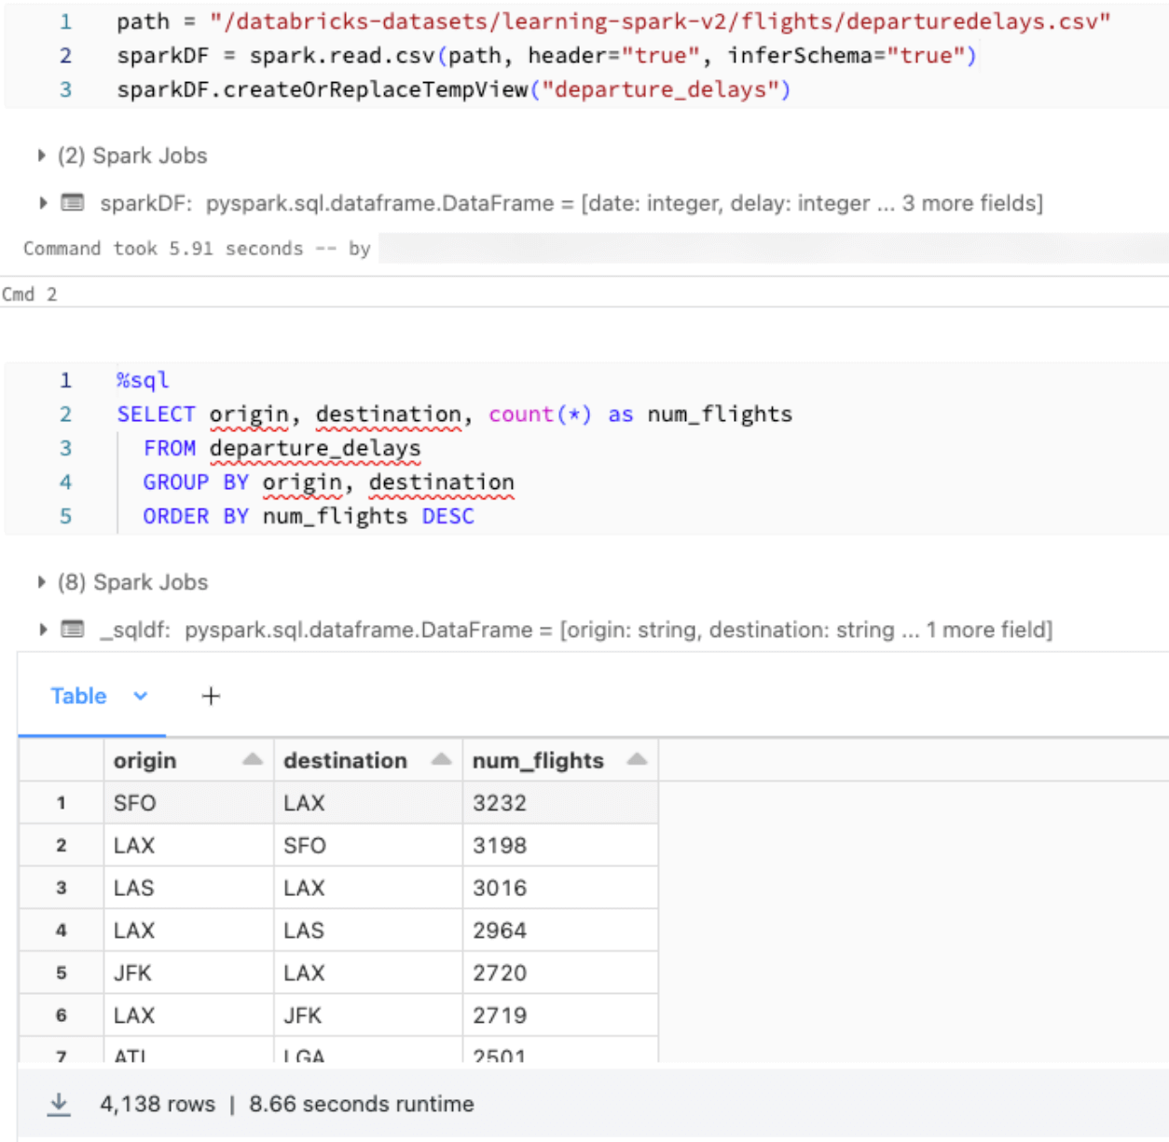
Task: Click the Cmd 2 cell label
Action: point(30,294)
